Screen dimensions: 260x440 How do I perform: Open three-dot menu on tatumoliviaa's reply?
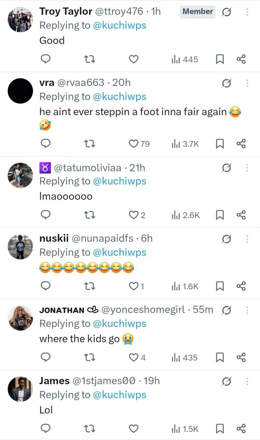pos(247,168)
